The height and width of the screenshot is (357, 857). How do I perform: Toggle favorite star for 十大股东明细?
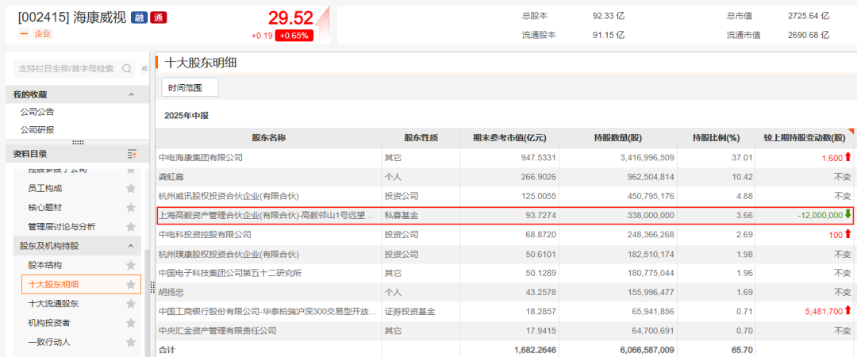pyautogui.click(x=131, y=285)
